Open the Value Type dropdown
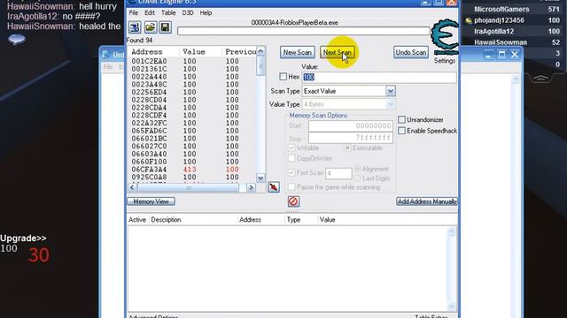This screenshot has width=567, height=318. [390, 104]
